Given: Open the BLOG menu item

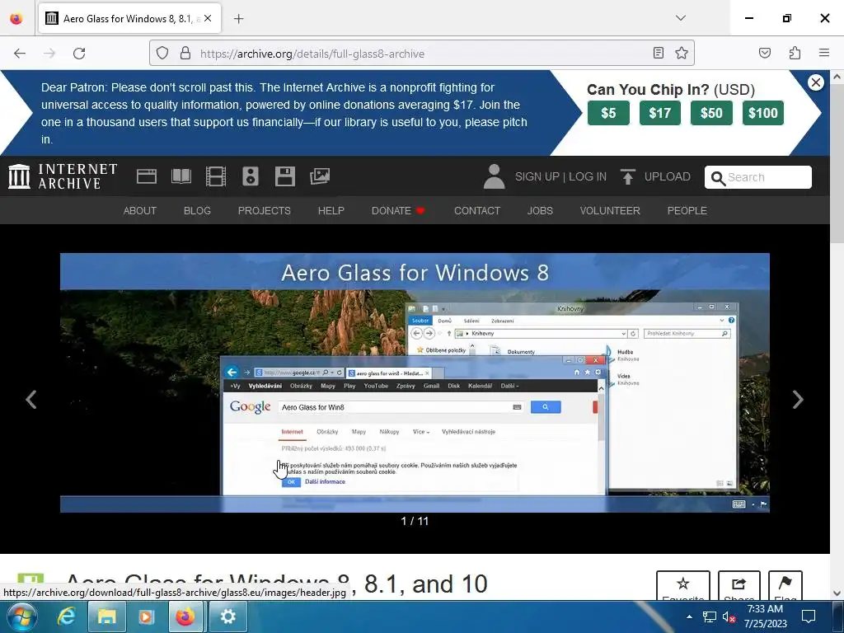Looking at the screenshot, I should coord(197,210).
